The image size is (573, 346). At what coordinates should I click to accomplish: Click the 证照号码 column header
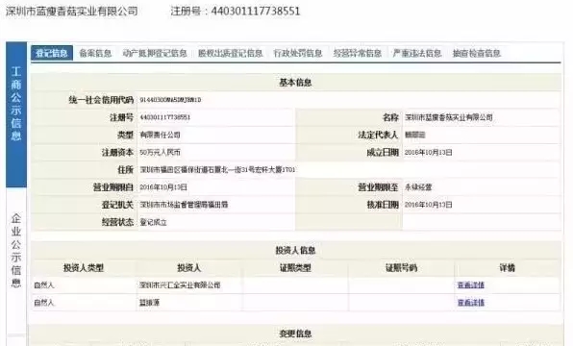pyautogui.click(x=401, y=268)
